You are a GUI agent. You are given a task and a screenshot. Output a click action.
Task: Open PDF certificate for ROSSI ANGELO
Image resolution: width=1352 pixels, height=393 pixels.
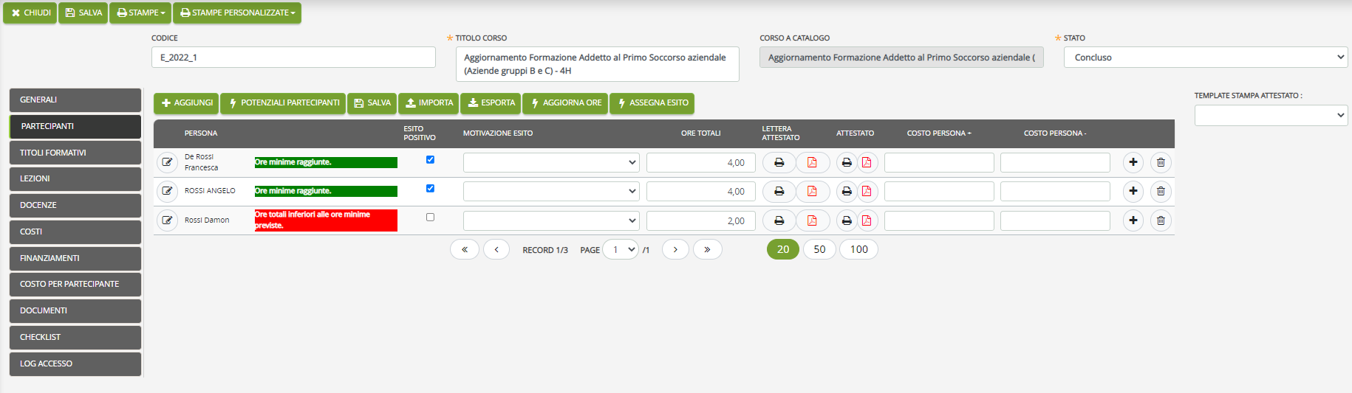[867, 191]
